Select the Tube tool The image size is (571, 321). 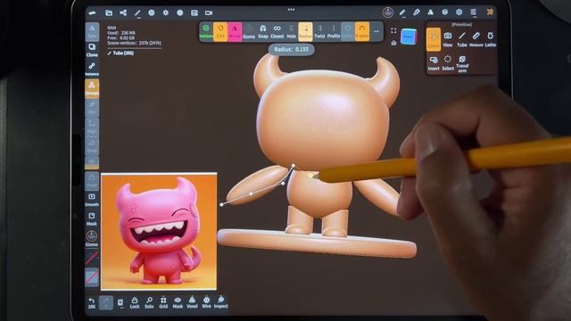pos(462,39)
